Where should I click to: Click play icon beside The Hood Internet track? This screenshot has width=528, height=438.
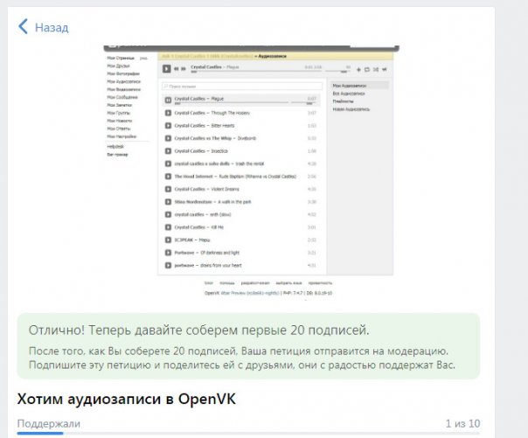[x=168, y=177]
